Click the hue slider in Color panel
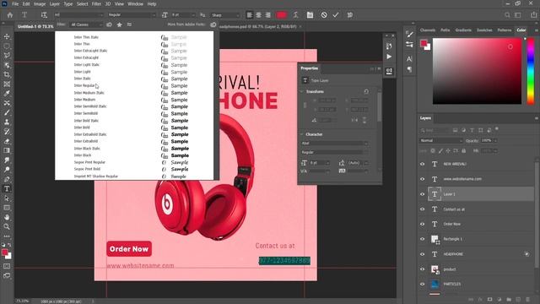The width and height of the screenshot is (540, 304). [531, 71]
